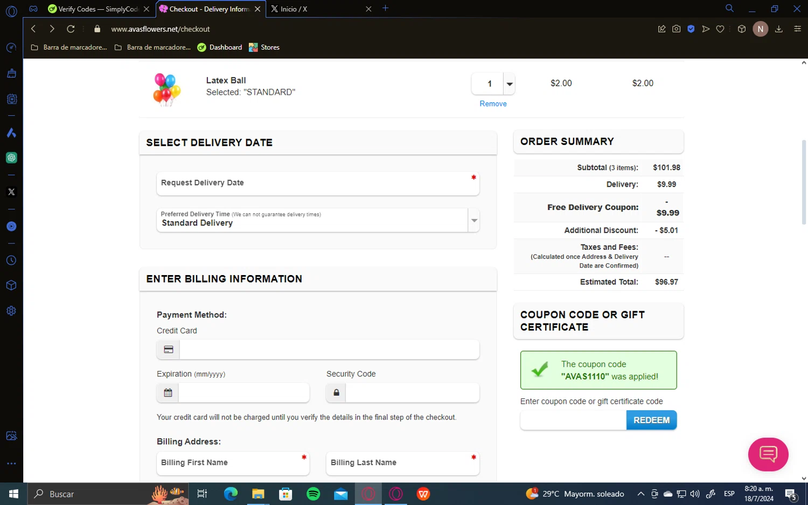Bookmark this page with the heart icon
Viewport: 808px width, 505px height.
pos(720,29)
